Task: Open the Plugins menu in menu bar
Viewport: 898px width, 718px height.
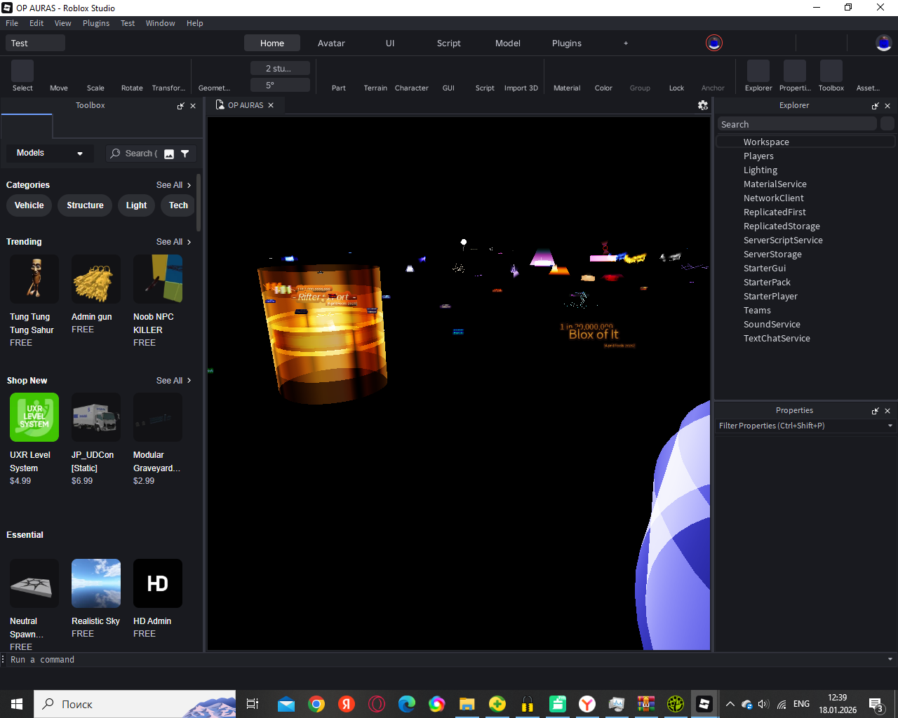Action: tap(96, 23)
